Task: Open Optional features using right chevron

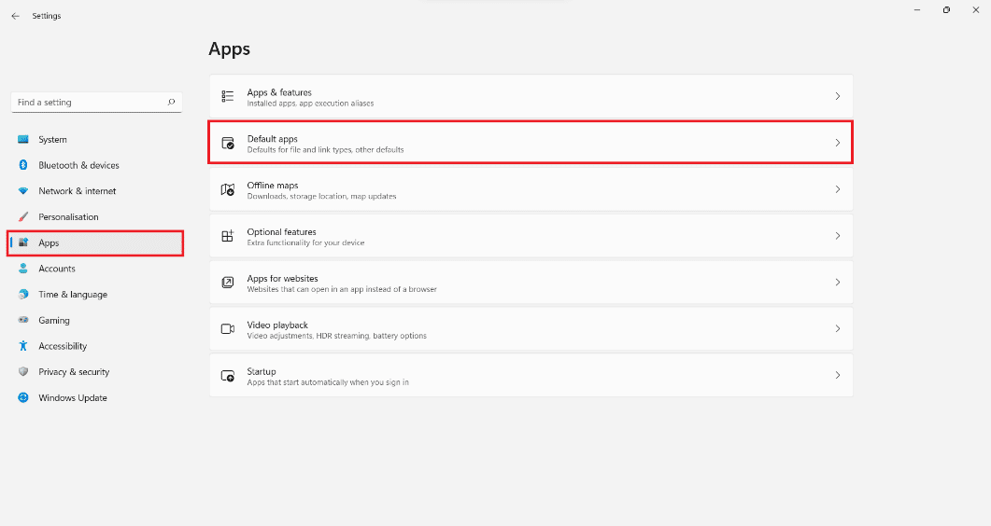Action: (x=837, y=236)
